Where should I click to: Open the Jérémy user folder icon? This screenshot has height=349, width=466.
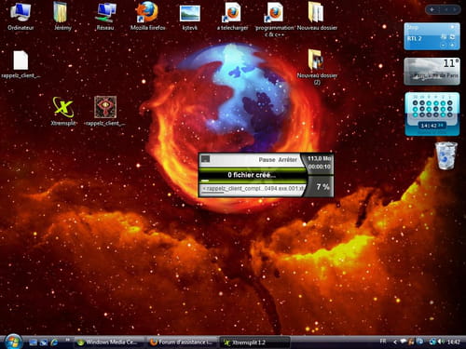click(x=62, y=16)
